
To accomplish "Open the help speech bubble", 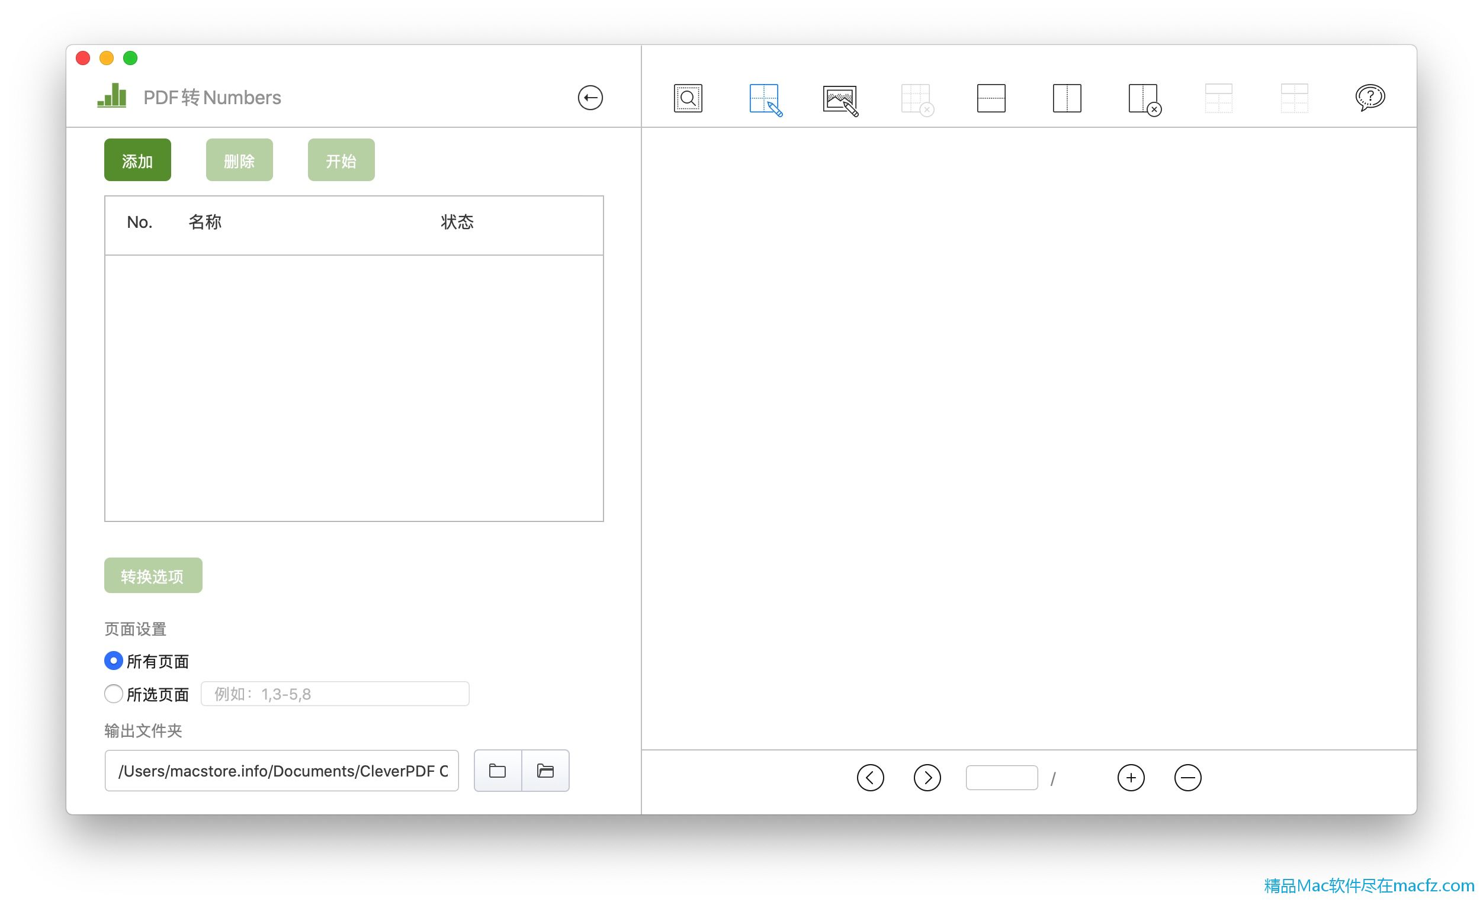I will click(x=1370, y=98).
